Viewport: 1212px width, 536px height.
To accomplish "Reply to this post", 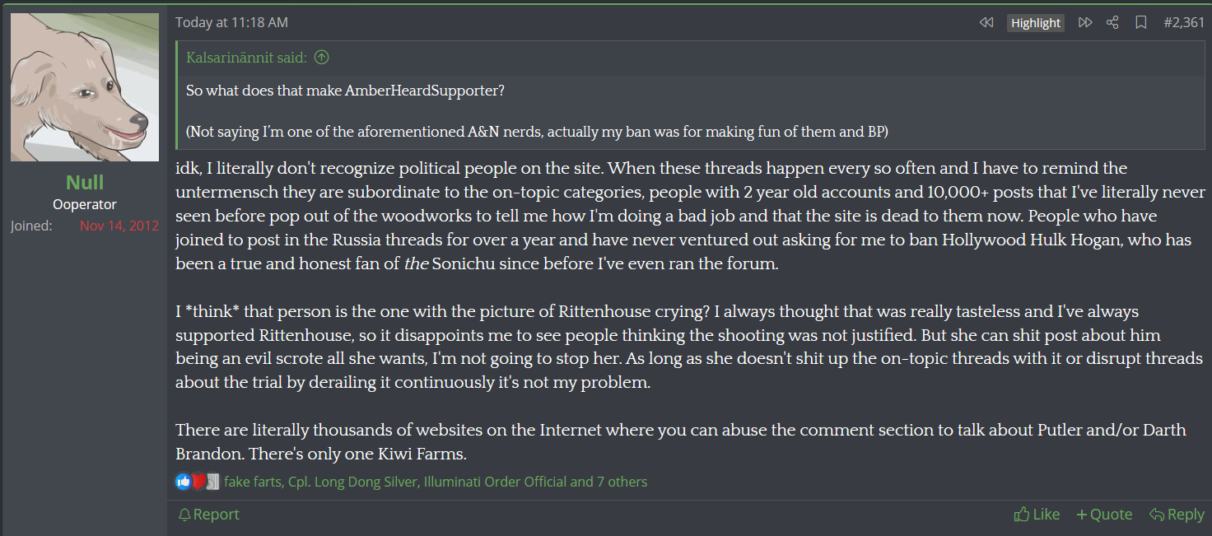I will [x=1177, y=515].
